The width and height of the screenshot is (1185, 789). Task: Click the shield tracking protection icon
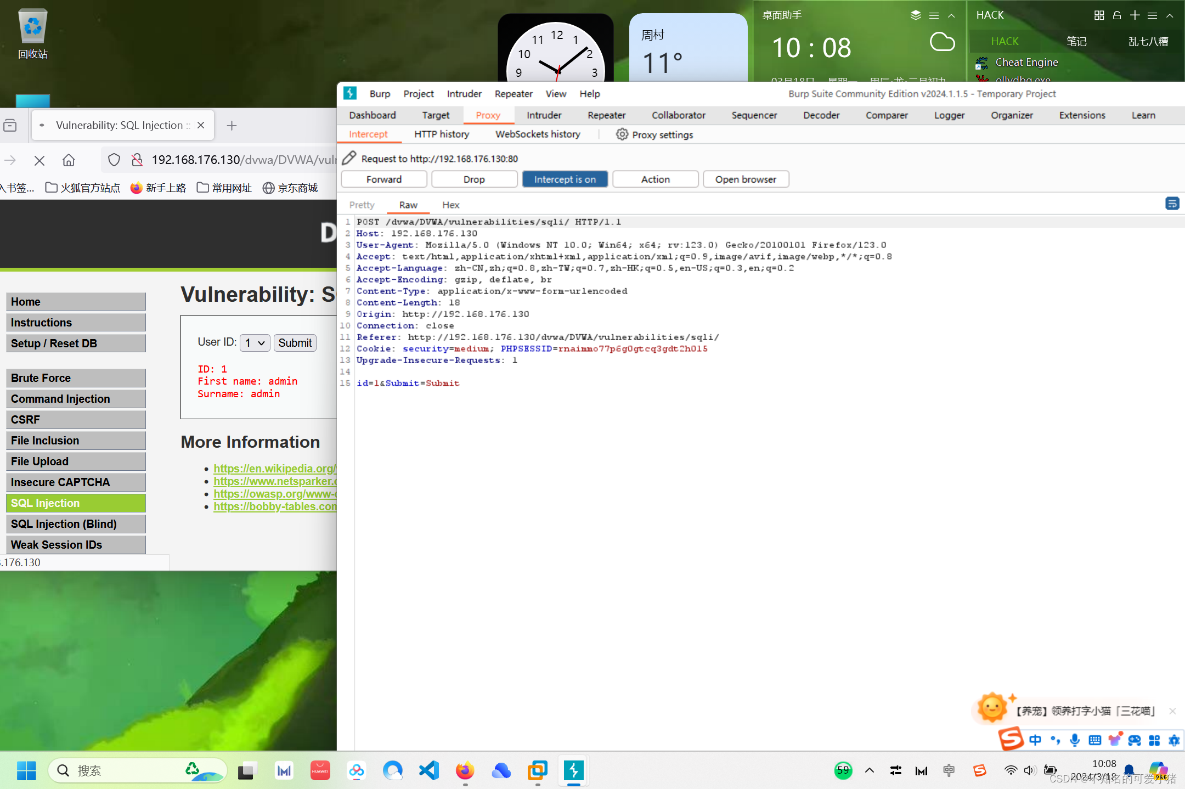[x=114, y=160]
